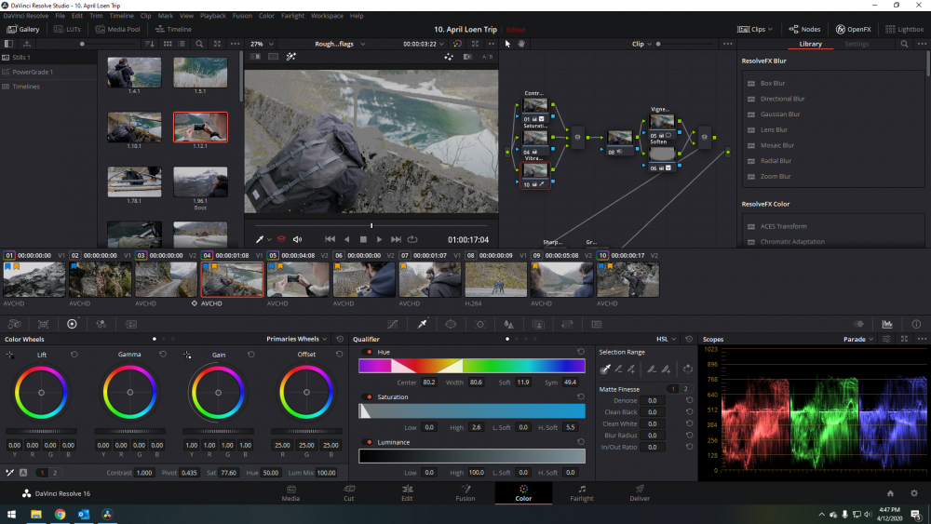The width and height of the screenshot is (931, 524).
Task: Click the Nodes panel button
Action: tap(806, 29)
